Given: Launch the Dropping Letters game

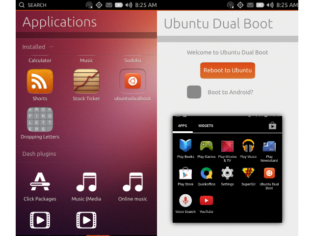Looking at the screenshot, I should coord(40,119).
